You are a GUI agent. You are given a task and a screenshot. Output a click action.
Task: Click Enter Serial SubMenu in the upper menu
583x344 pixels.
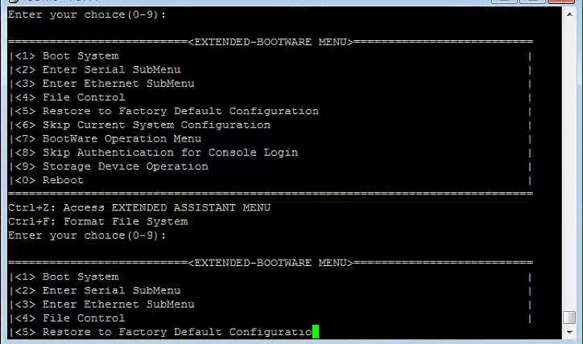point(111,70)
